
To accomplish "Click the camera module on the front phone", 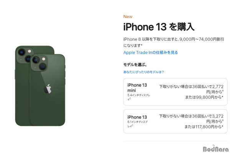I will point(39,63).
